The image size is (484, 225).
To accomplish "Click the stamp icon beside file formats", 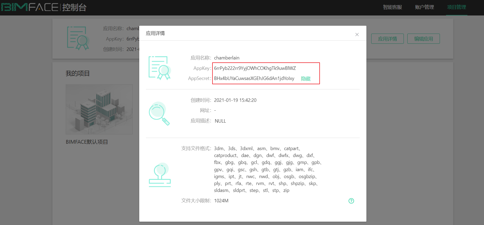I will click(x=160, y=175).
